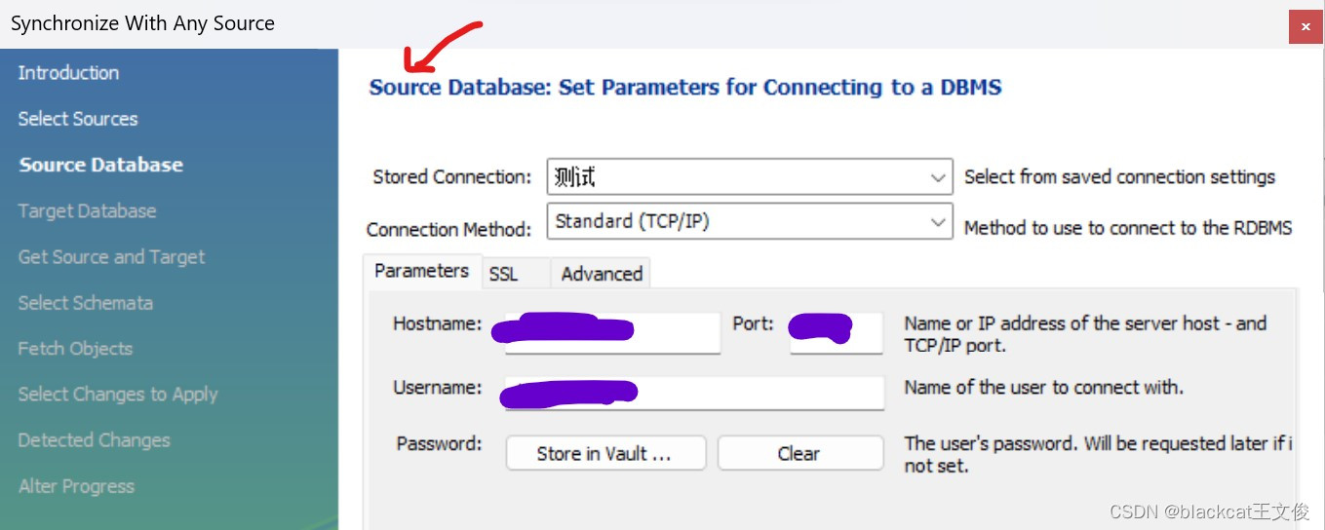Open the Select Sources step
Image resolution: width=1325 pixels, height=530 pixels.
[x=78, y=119]
